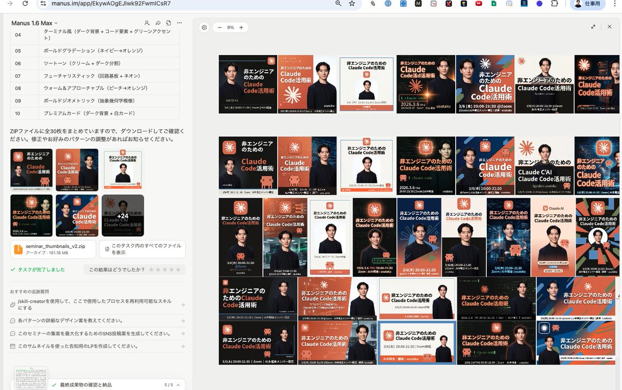Open the green document extension icon

point(494,4)
